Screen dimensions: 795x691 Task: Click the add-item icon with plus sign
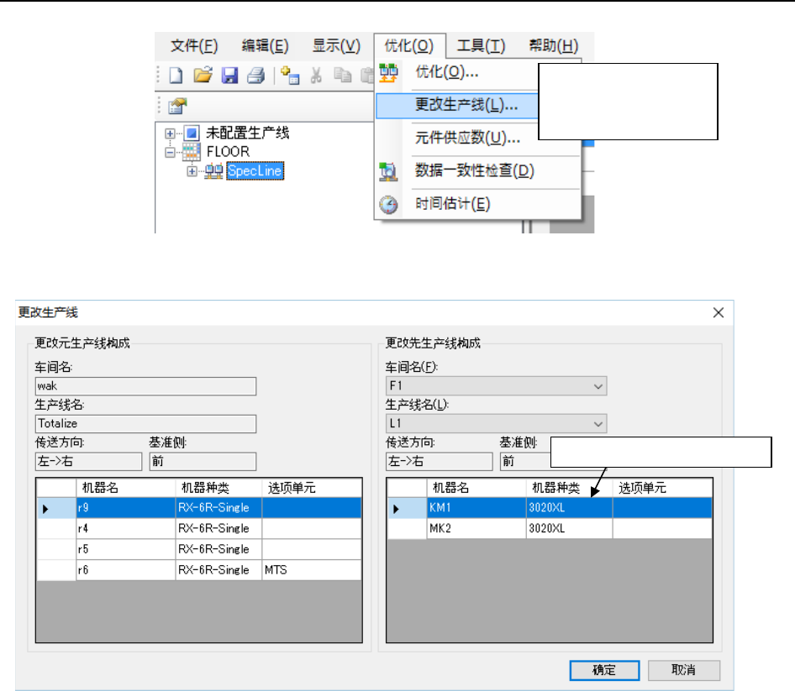pyautogui.click(x=289, y=76)
